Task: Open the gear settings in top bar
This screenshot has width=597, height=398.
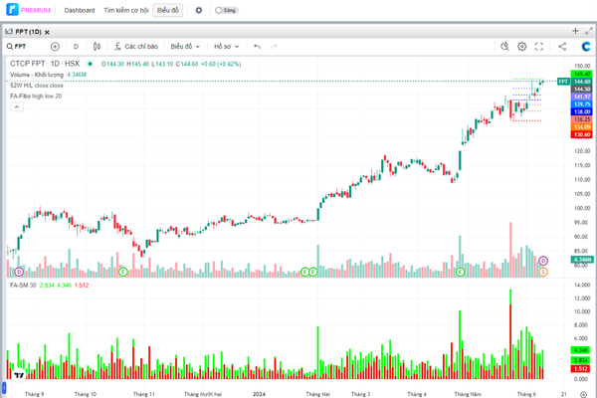Action: (x=199, y=10)
